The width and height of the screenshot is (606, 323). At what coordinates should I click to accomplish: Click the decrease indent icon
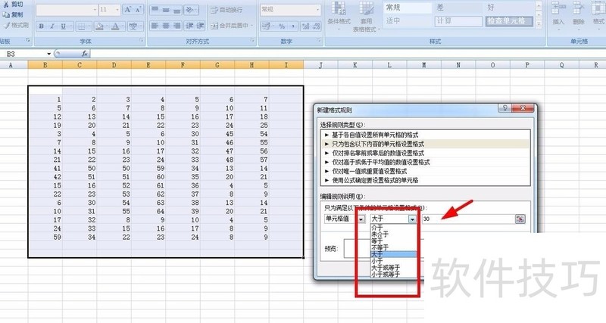pos(189,26)
